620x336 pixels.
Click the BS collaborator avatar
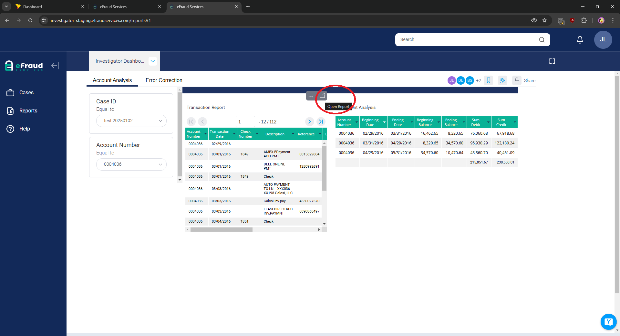coord(470,80)
